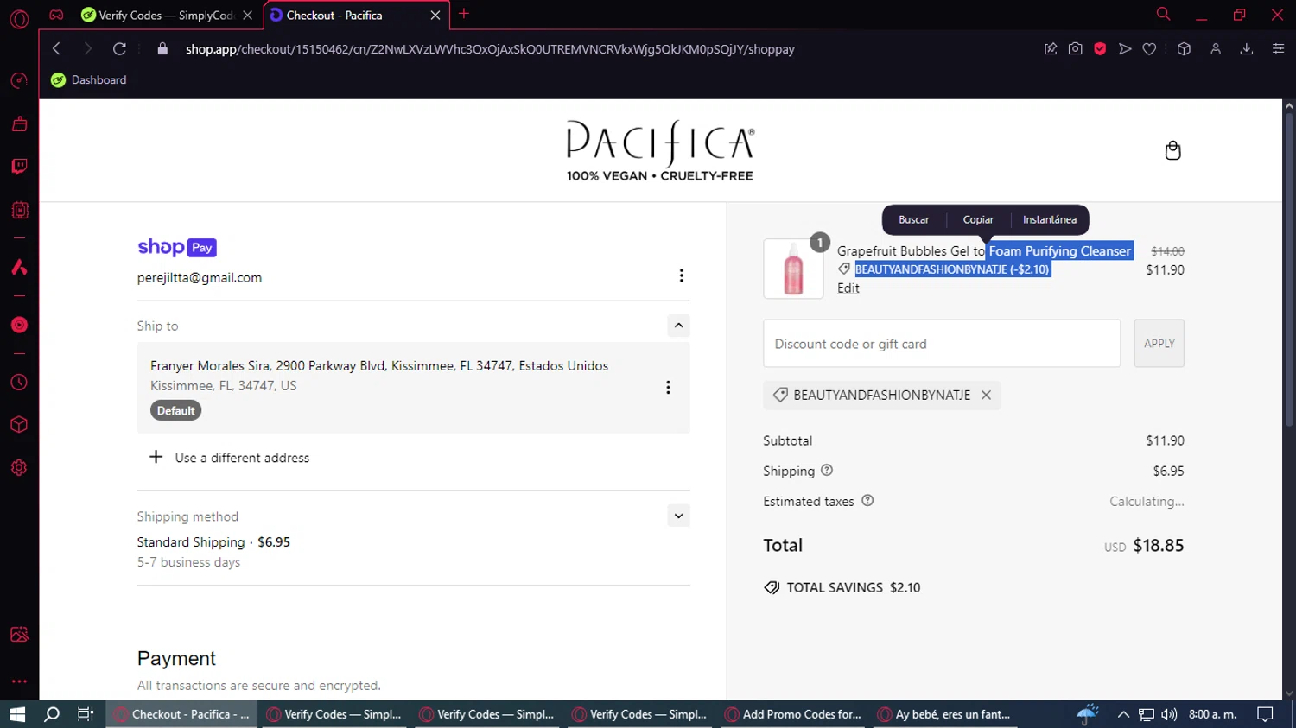Click the GX Corner gamepad icon

coord(56,15)
